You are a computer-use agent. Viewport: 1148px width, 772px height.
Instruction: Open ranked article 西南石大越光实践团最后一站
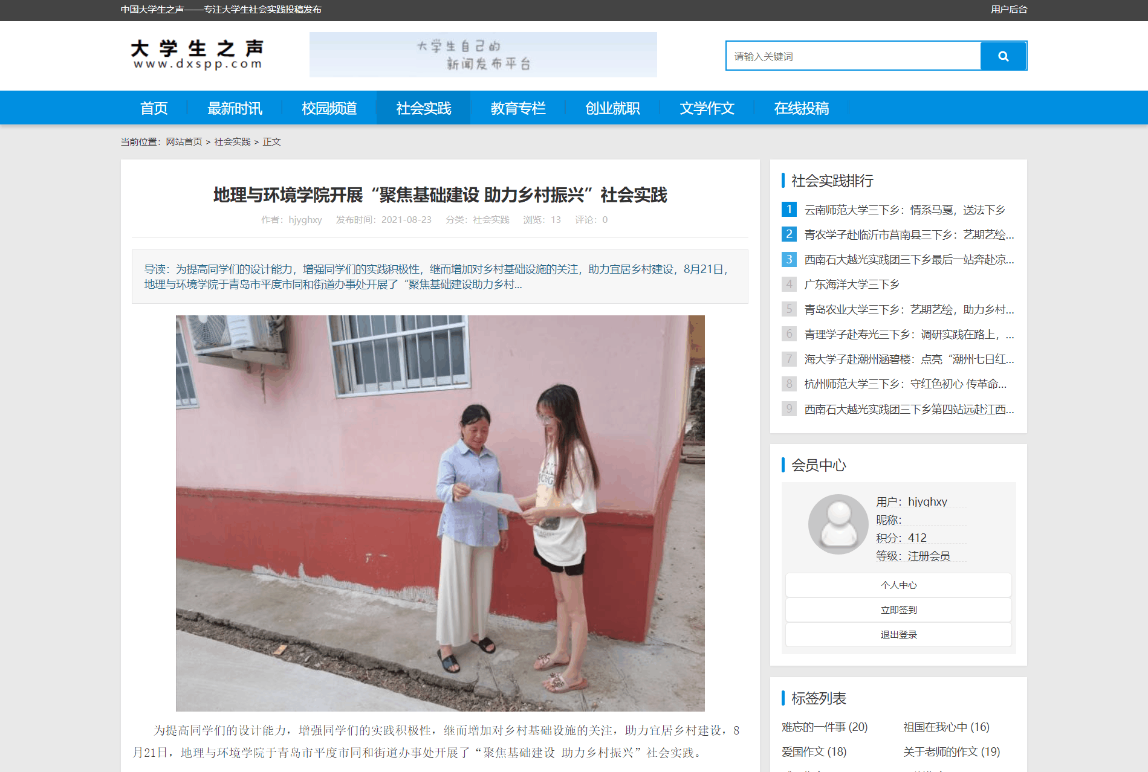pos(909,259)
